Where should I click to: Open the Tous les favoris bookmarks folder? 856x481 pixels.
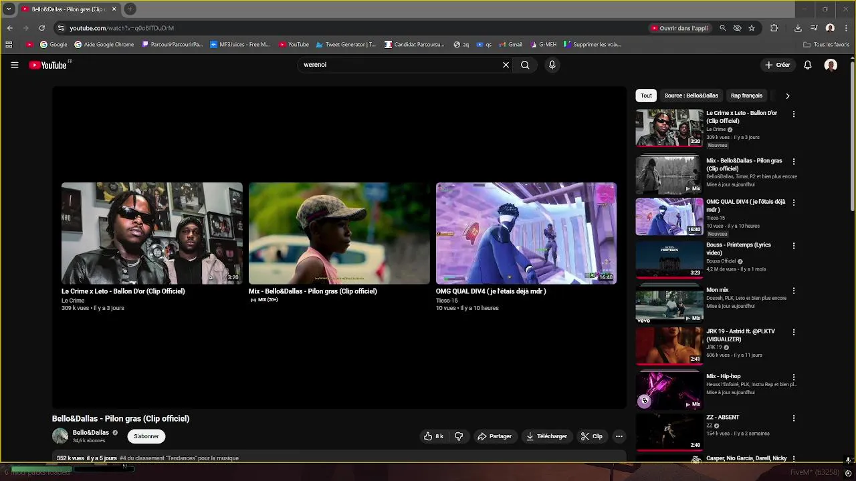tap(827, 45)
